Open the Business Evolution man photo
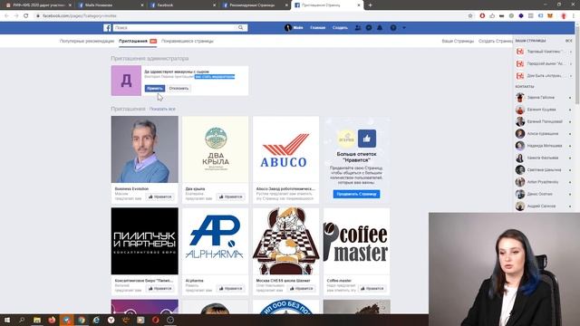The image size is (580, 326). [145, 149]
